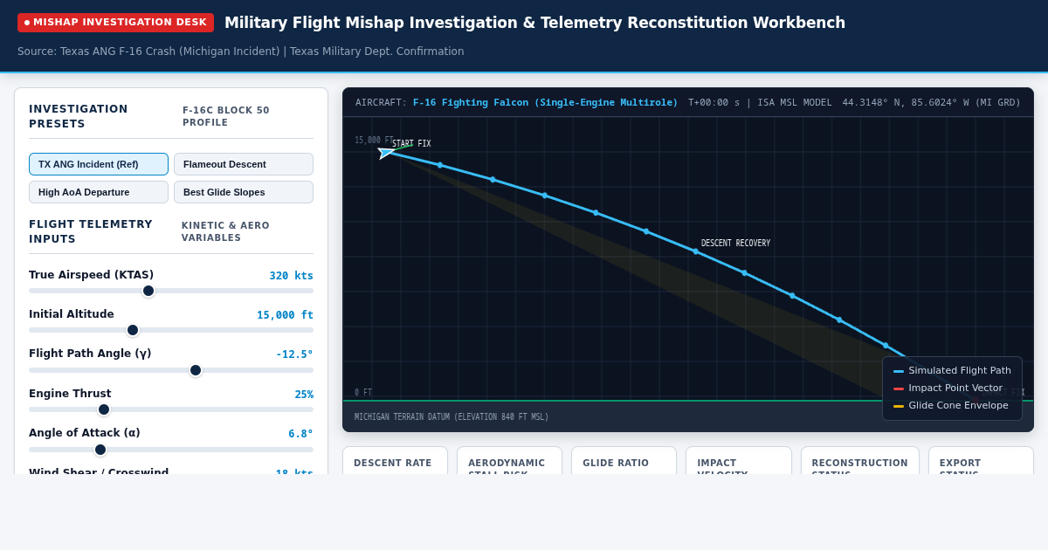Choose the High AoA Departure preset
This screenshot has width=1048, height=550.
[x=99, y=192]
